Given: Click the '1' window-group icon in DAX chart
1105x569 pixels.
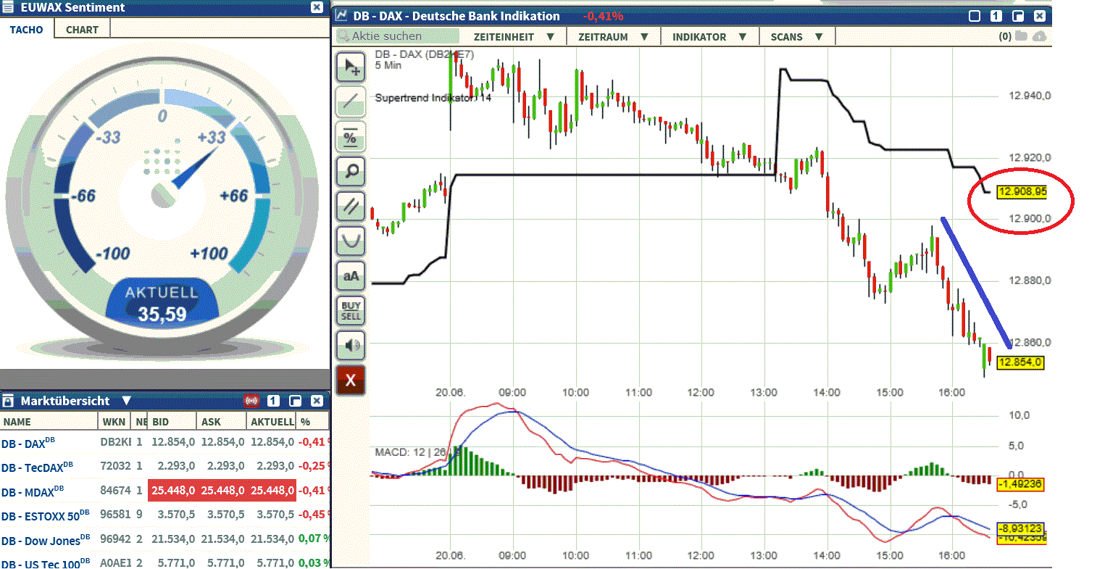Looking at the screenshot, I should point(996,16).
